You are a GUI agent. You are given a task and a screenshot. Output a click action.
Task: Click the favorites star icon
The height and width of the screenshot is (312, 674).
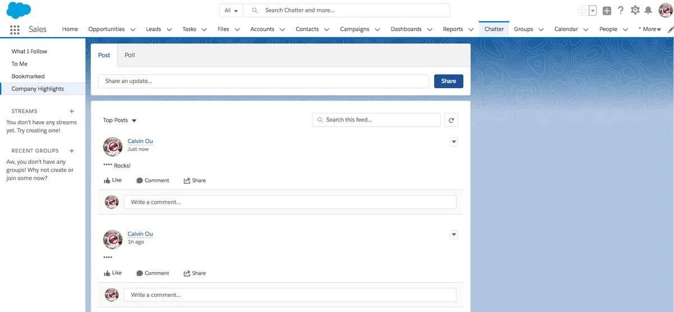(583, 11)
